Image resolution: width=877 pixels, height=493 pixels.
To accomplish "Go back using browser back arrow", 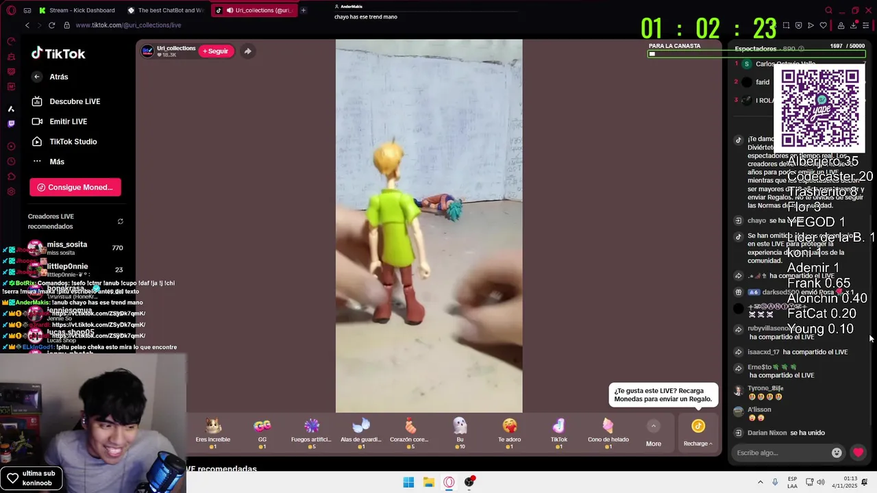I will 27,25.
